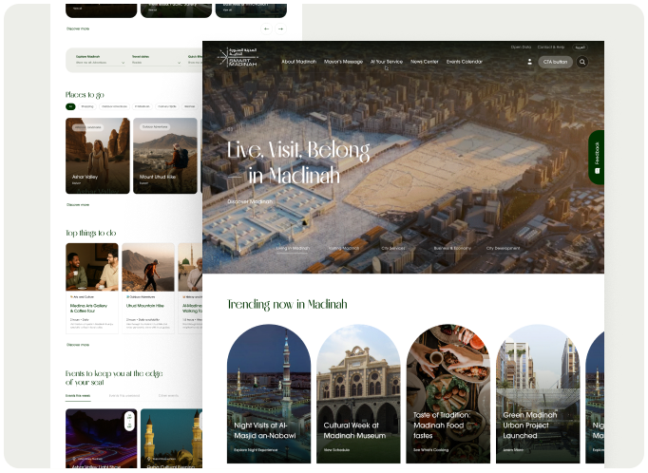Open the News Center menu item

tap(425, 62)
